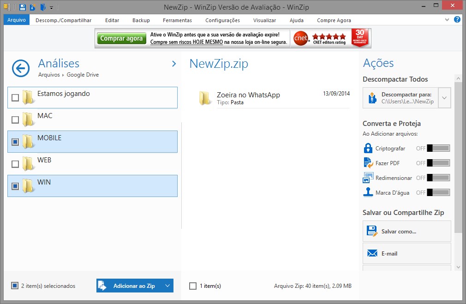Open the Arquivo menu
This screenshot has height=304, width=466.
[x=17, y=20]
